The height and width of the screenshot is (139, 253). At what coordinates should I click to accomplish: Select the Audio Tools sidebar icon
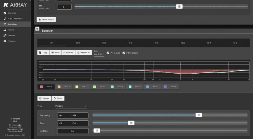pos(5,24)
